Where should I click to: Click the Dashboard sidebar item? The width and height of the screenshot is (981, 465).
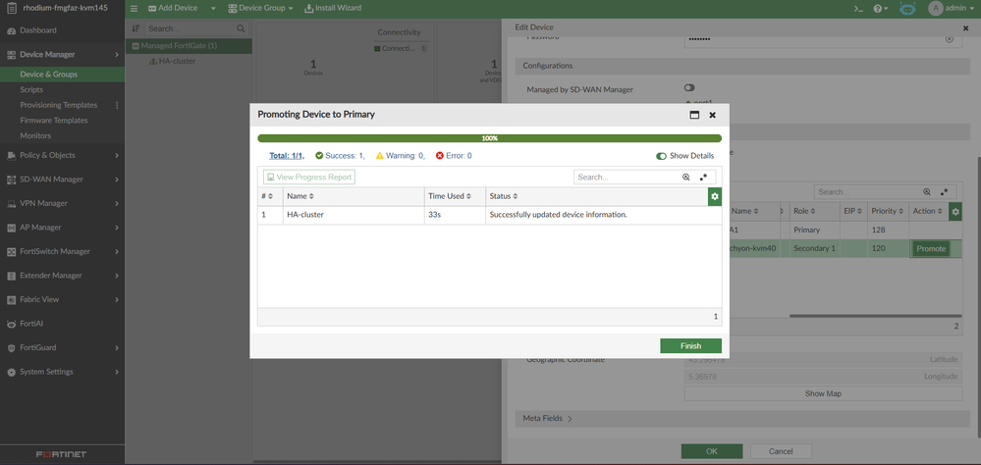(x=37, y=30)
